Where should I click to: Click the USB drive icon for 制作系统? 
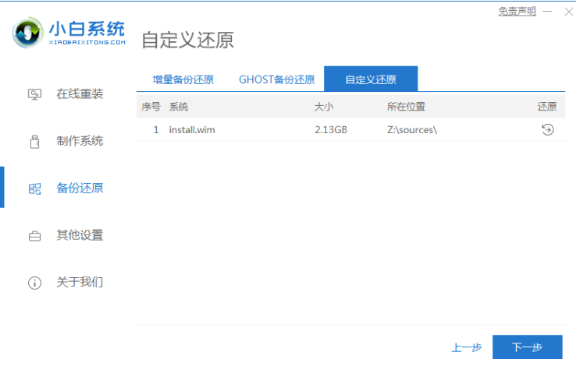[x=34, y=142]
